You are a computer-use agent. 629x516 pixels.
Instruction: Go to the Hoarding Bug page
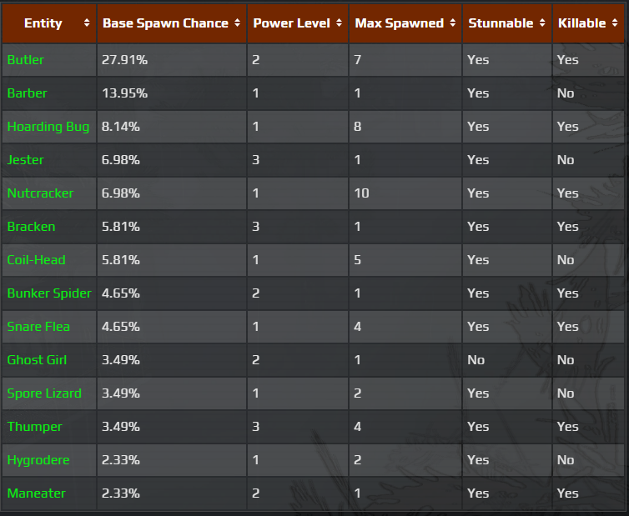point(48,127)
